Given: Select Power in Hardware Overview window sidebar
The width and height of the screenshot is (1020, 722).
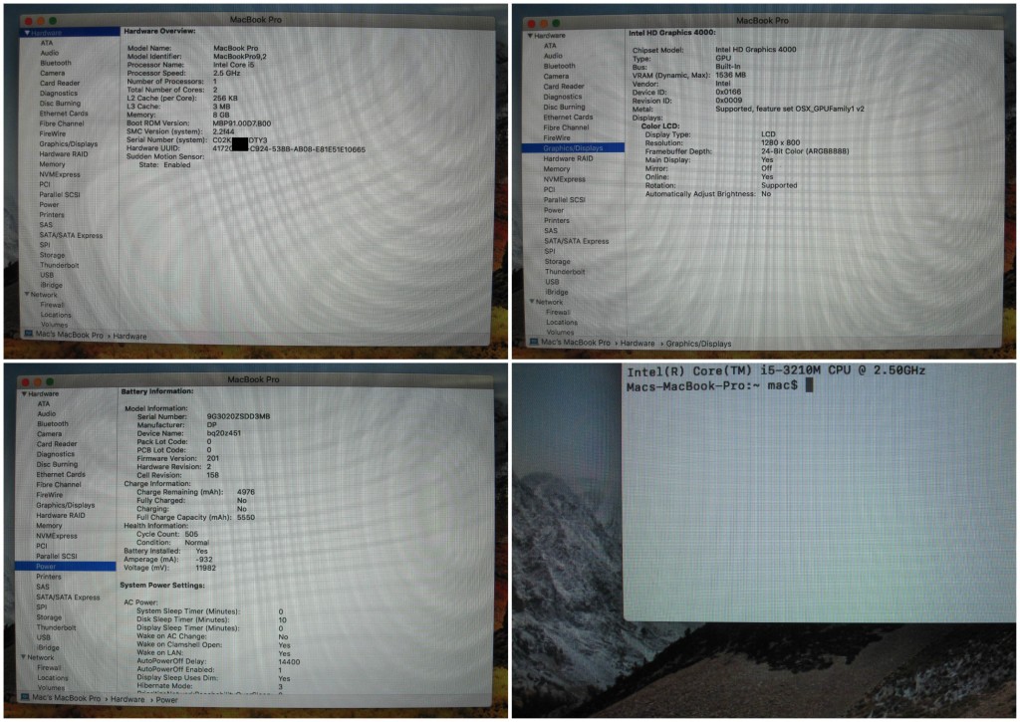Looking at the screenshot, I should coord(49,204).
